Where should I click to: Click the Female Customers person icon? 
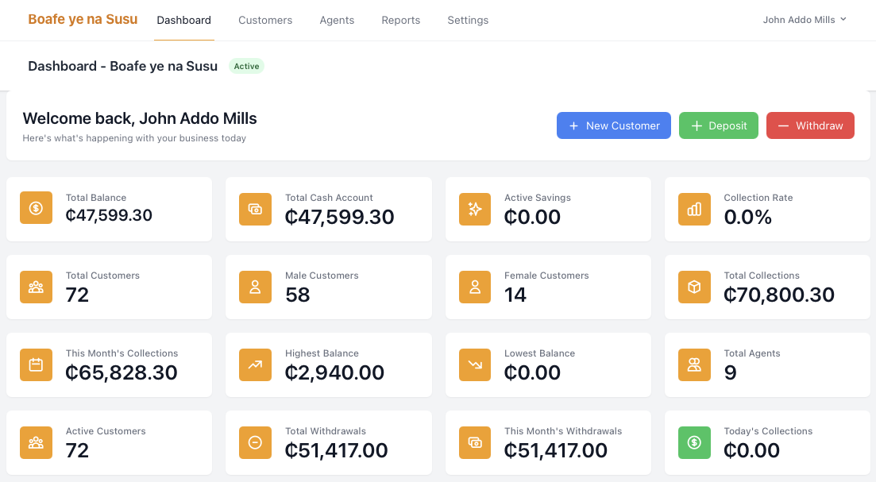(x=475, y=287)
